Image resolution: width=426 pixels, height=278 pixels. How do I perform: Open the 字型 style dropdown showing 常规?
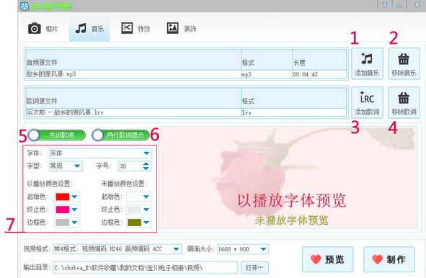[x=66, y=166]
